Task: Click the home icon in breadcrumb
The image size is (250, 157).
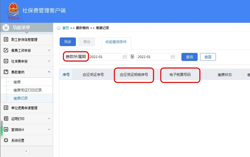Action: point(59,28)
